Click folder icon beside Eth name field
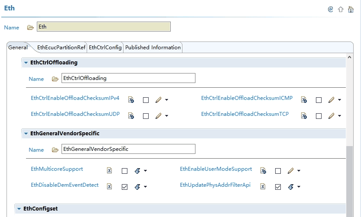Viewport: 361px width, 217px height. (x=30, y=27)
